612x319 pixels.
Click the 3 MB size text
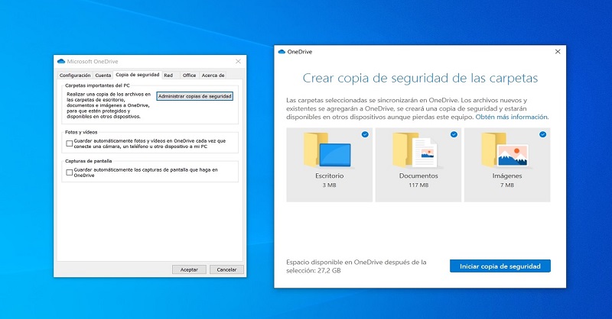pos(329,185)
